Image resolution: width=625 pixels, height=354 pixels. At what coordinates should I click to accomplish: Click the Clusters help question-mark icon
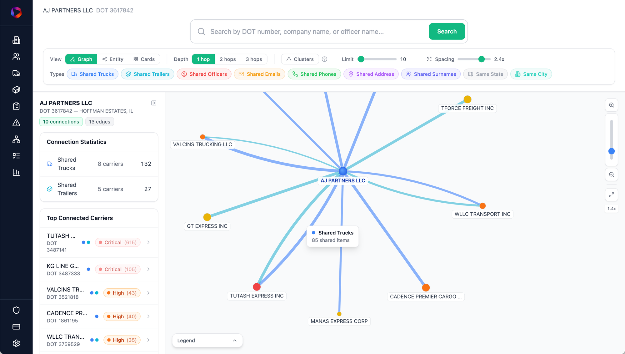pyautogui.click(x=324, y=59)
